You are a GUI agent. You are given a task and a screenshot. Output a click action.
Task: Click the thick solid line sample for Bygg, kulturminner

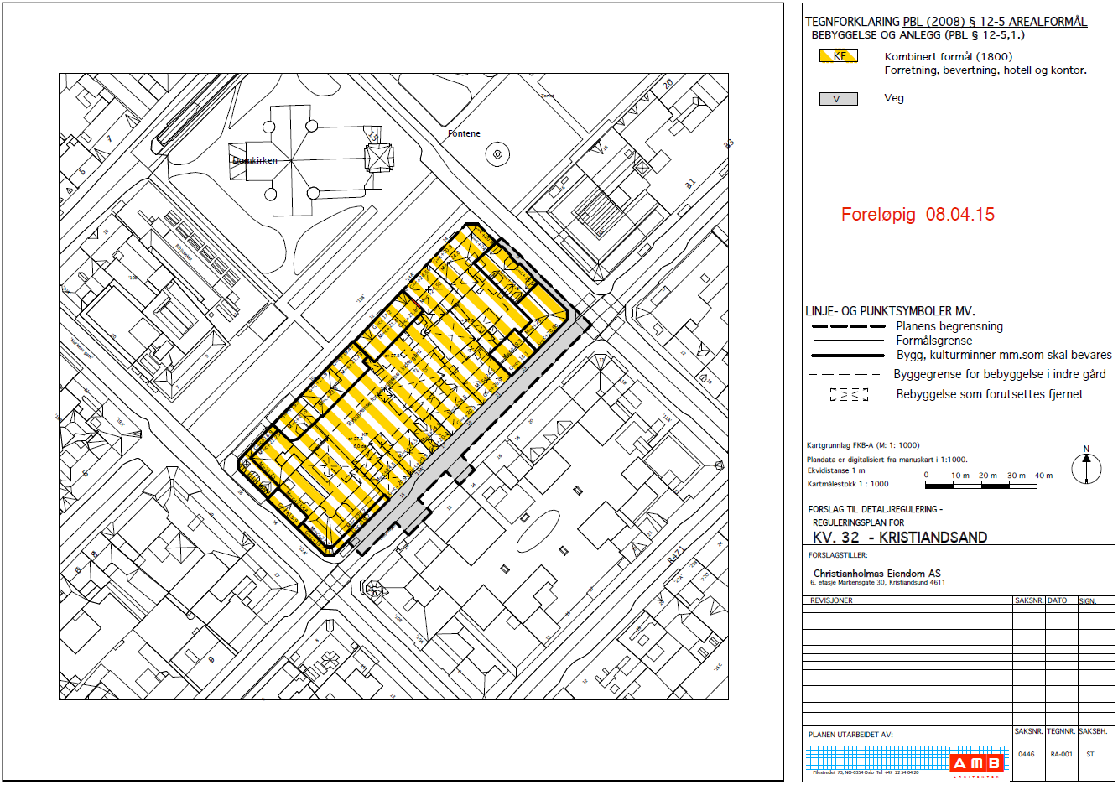pyautogui.click(x=848, y=355)
